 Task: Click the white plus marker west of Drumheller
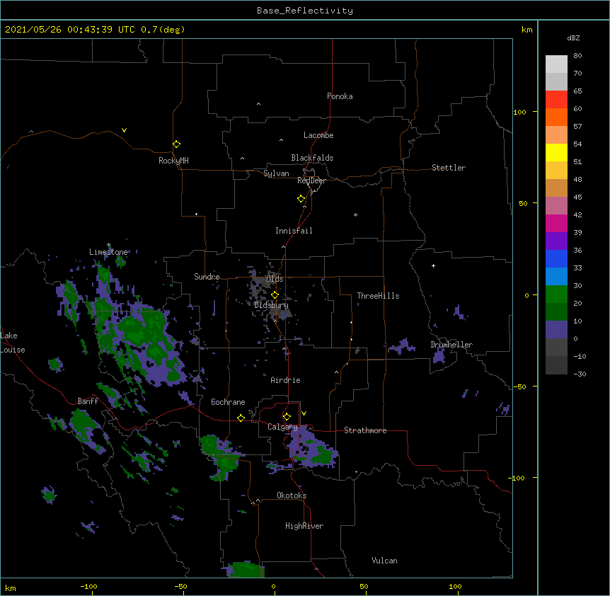click(x=433, y=265)
